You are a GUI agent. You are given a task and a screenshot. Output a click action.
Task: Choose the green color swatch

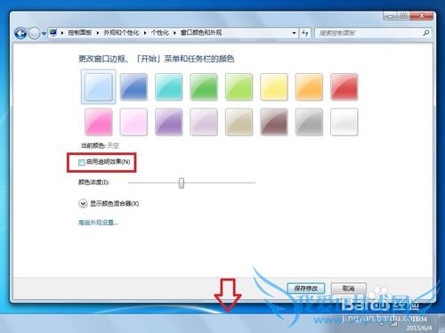pos(204,86)
